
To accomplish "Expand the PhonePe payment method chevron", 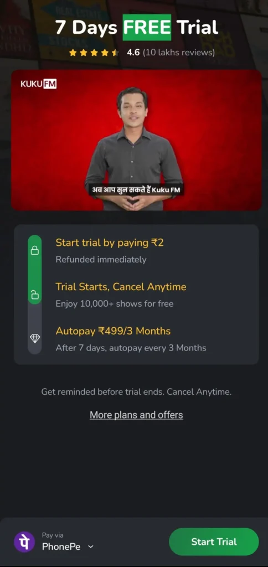I will pos(91,547).
